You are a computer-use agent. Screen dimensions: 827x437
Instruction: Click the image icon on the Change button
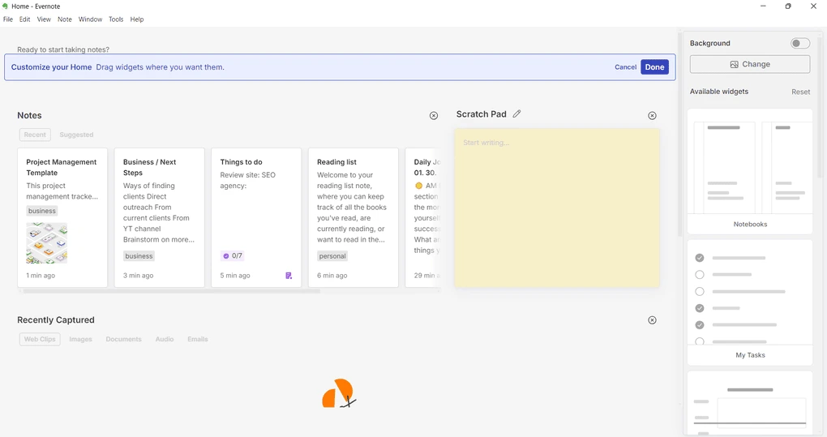(x=734, y=65)
